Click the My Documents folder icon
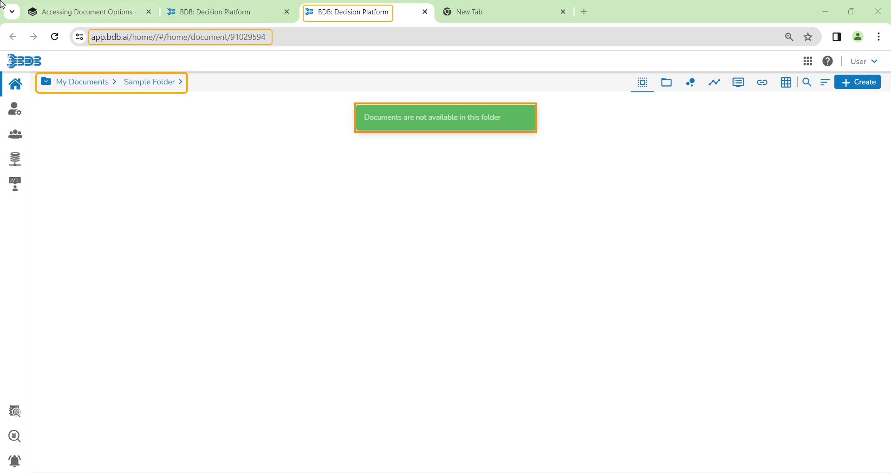 (46, 82)
